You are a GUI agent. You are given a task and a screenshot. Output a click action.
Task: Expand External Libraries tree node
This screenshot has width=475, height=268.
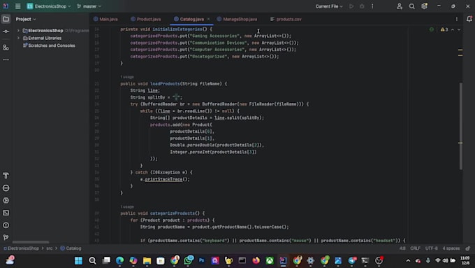pos(18,38)
